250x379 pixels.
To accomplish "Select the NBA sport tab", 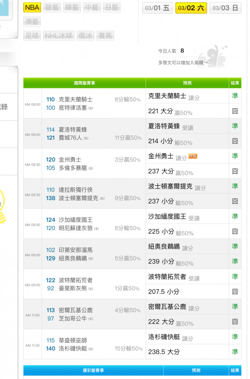I will point(32,8).
